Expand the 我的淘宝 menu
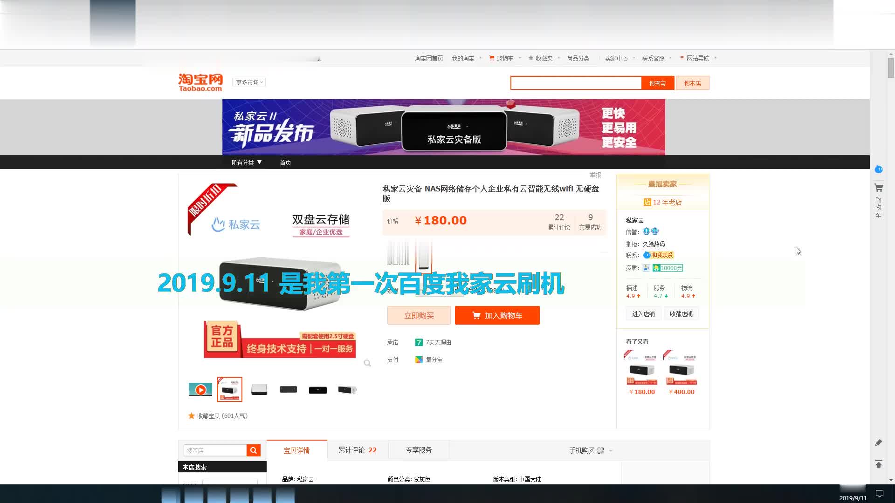Image resolution: width=895 pixels, height=503 pixels. pyautogui.click(x=466, y=58)
